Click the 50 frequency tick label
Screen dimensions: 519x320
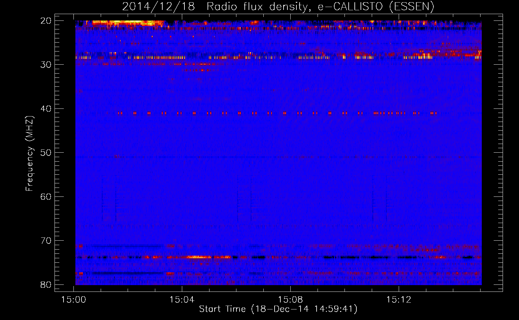pyautogui.click(x=46, y=153)
